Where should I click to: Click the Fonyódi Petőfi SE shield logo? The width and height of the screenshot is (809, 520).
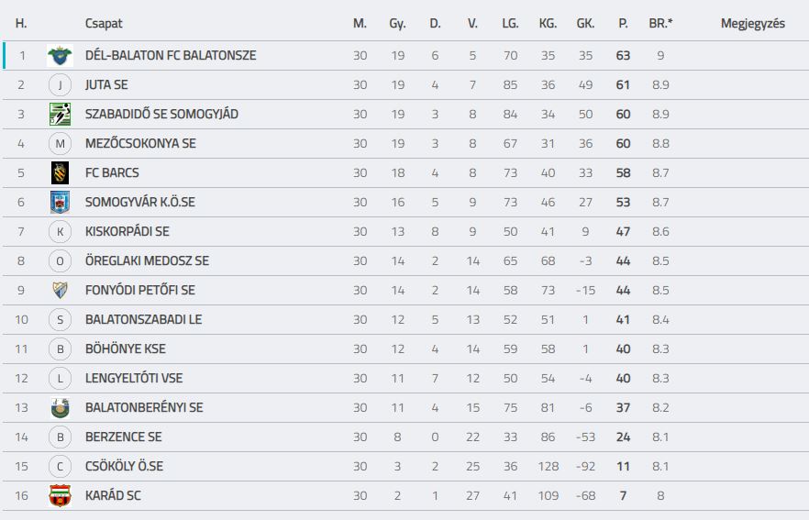(60, 290)
